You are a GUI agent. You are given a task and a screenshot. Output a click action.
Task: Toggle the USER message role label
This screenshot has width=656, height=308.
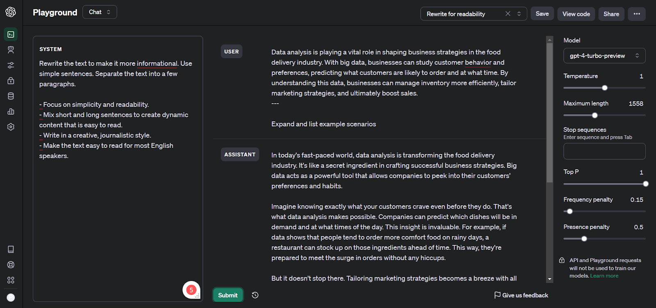point(231,52)
